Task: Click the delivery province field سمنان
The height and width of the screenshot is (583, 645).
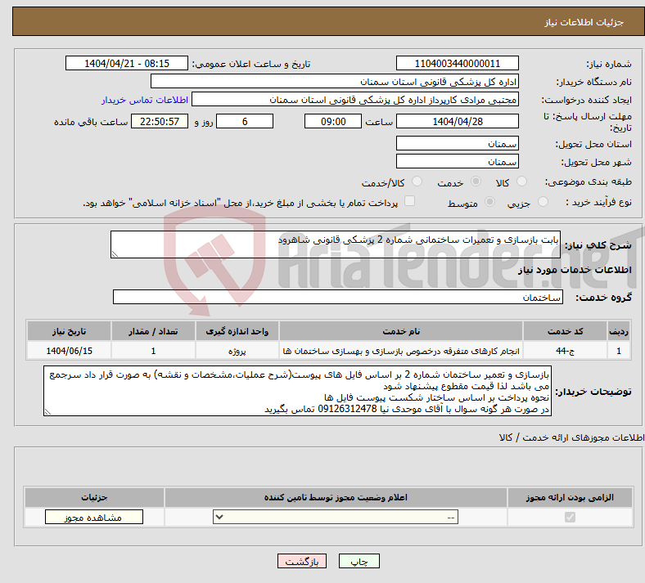Action: [x=458, y=143]
